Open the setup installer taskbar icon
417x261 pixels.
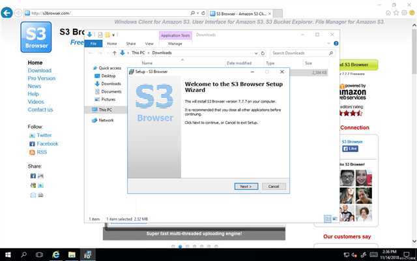click(x=87, y=255)
